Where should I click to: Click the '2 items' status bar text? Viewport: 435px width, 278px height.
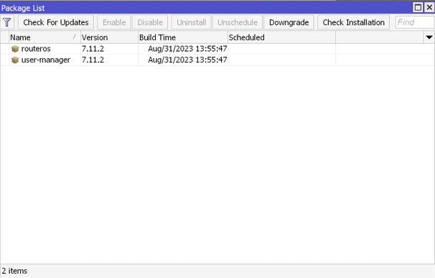(14, 271)
